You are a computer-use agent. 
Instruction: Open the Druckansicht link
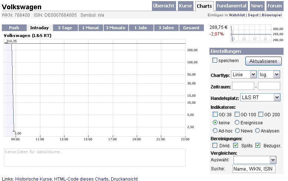[x=124, y=179]
